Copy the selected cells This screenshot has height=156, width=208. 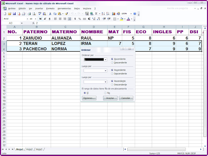[x=55, y=14]
